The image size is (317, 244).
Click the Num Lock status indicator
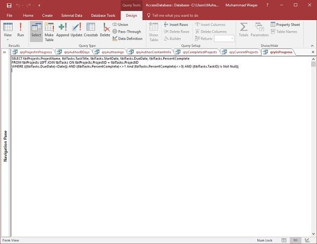265,240
